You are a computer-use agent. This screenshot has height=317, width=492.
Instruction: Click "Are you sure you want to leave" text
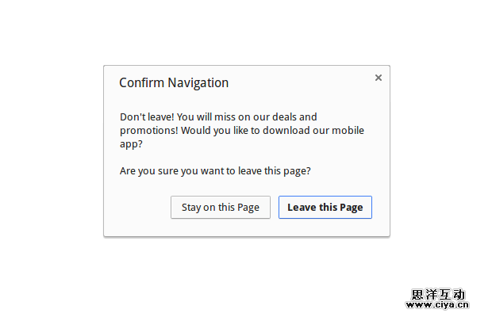point(215,170)
